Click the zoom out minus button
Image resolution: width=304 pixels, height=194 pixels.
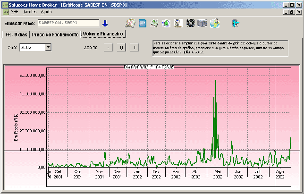[109, 48]
